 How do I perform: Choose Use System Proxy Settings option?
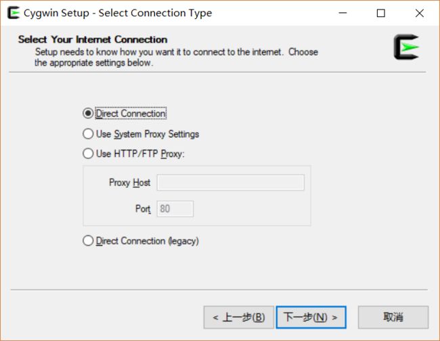pyautogui.click(x=88, y=134)
